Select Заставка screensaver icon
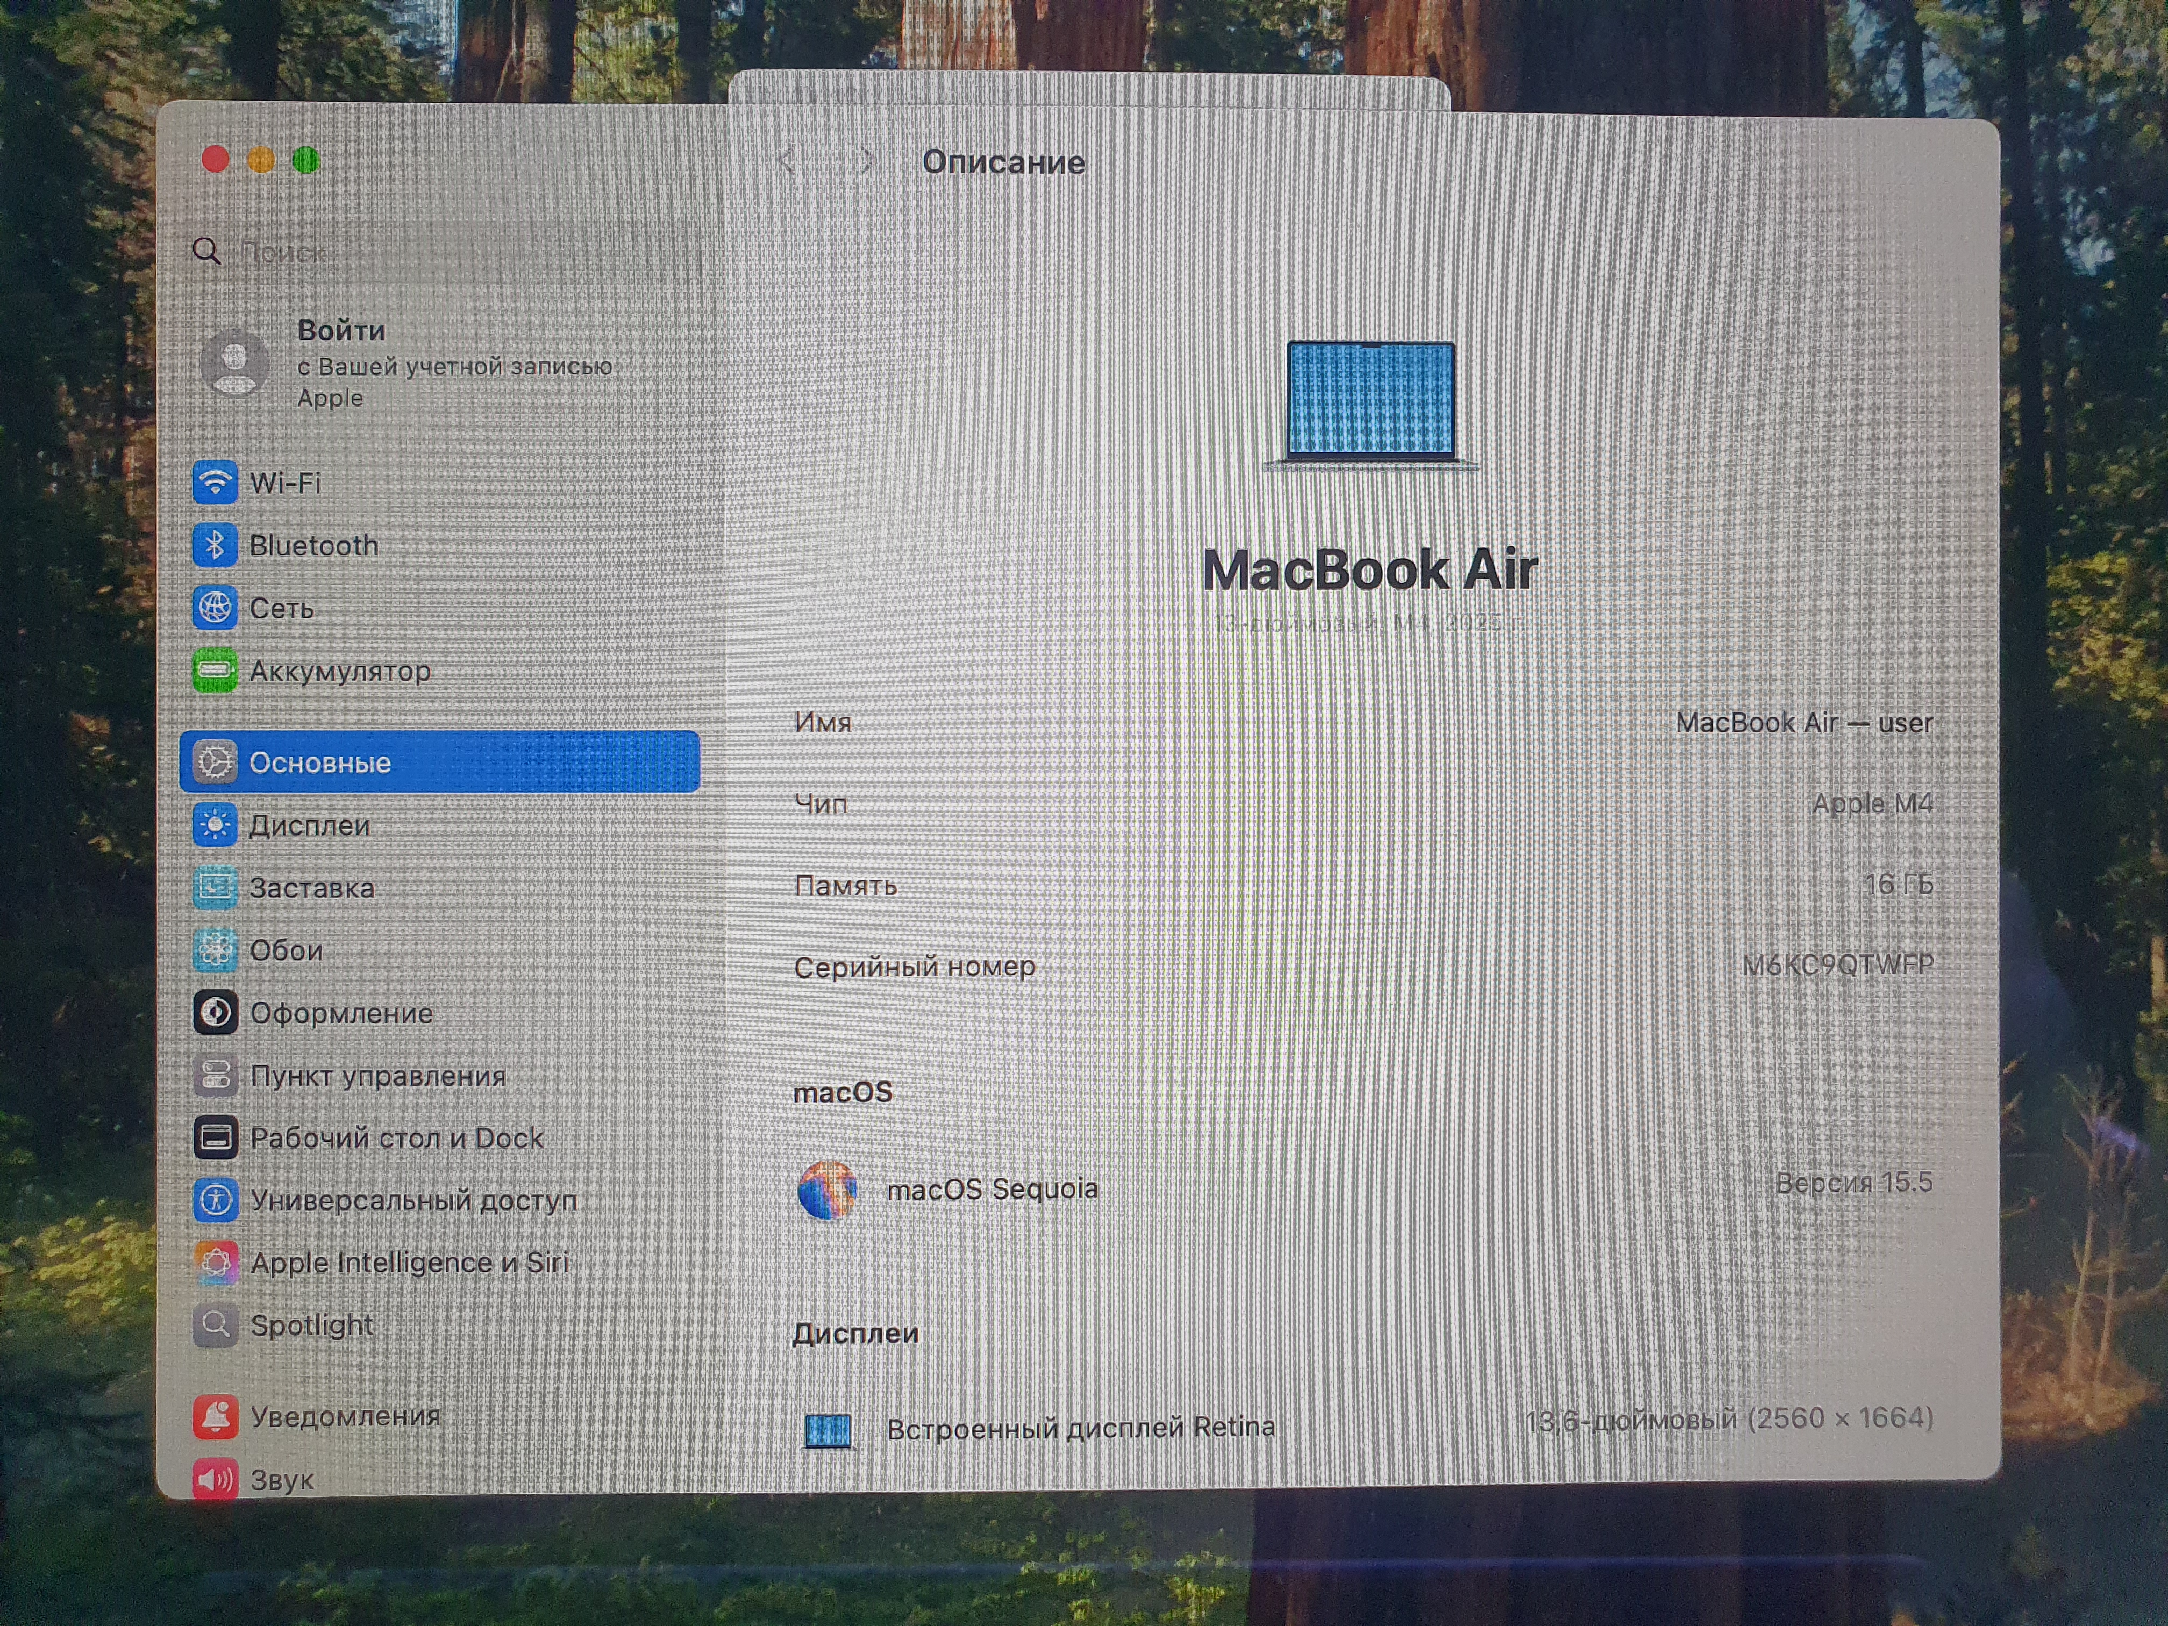Screen dimensions: 2168x1626 click(x=215, y=888)
